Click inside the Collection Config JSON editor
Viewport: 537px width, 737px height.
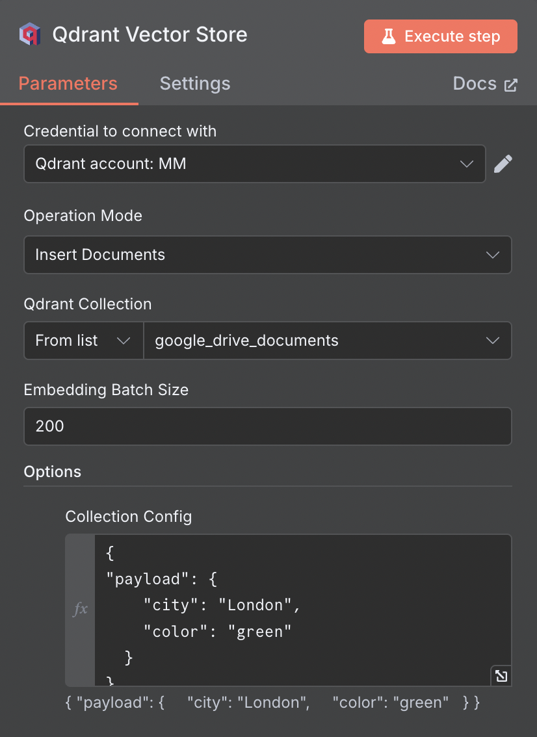(x=303, y=610)
